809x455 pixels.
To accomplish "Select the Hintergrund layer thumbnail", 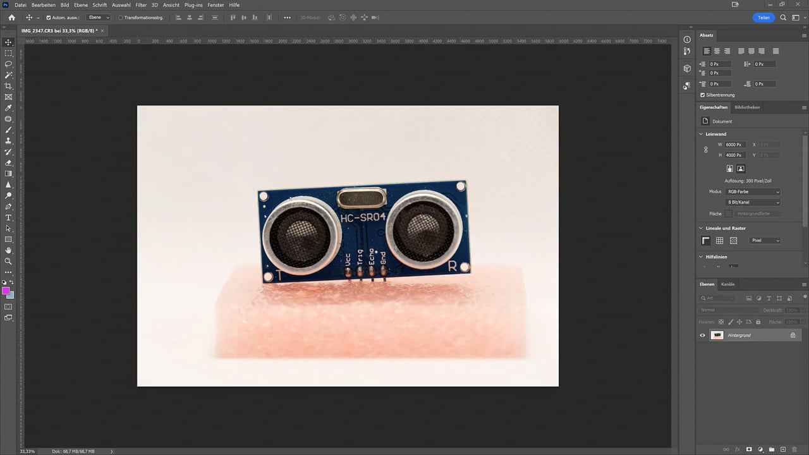I will (717, 335).
